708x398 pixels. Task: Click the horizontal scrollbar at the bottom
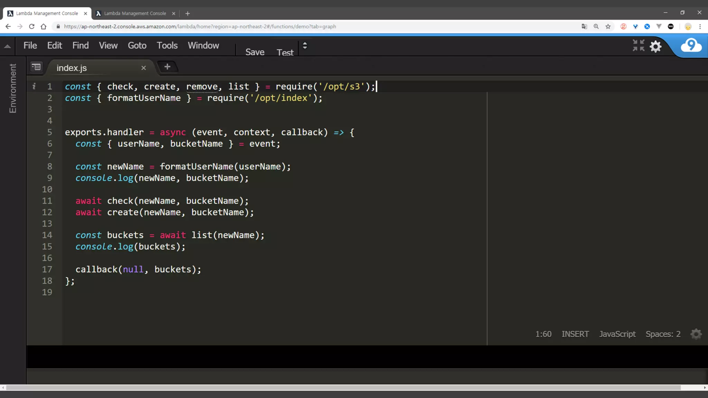[343, 388]
